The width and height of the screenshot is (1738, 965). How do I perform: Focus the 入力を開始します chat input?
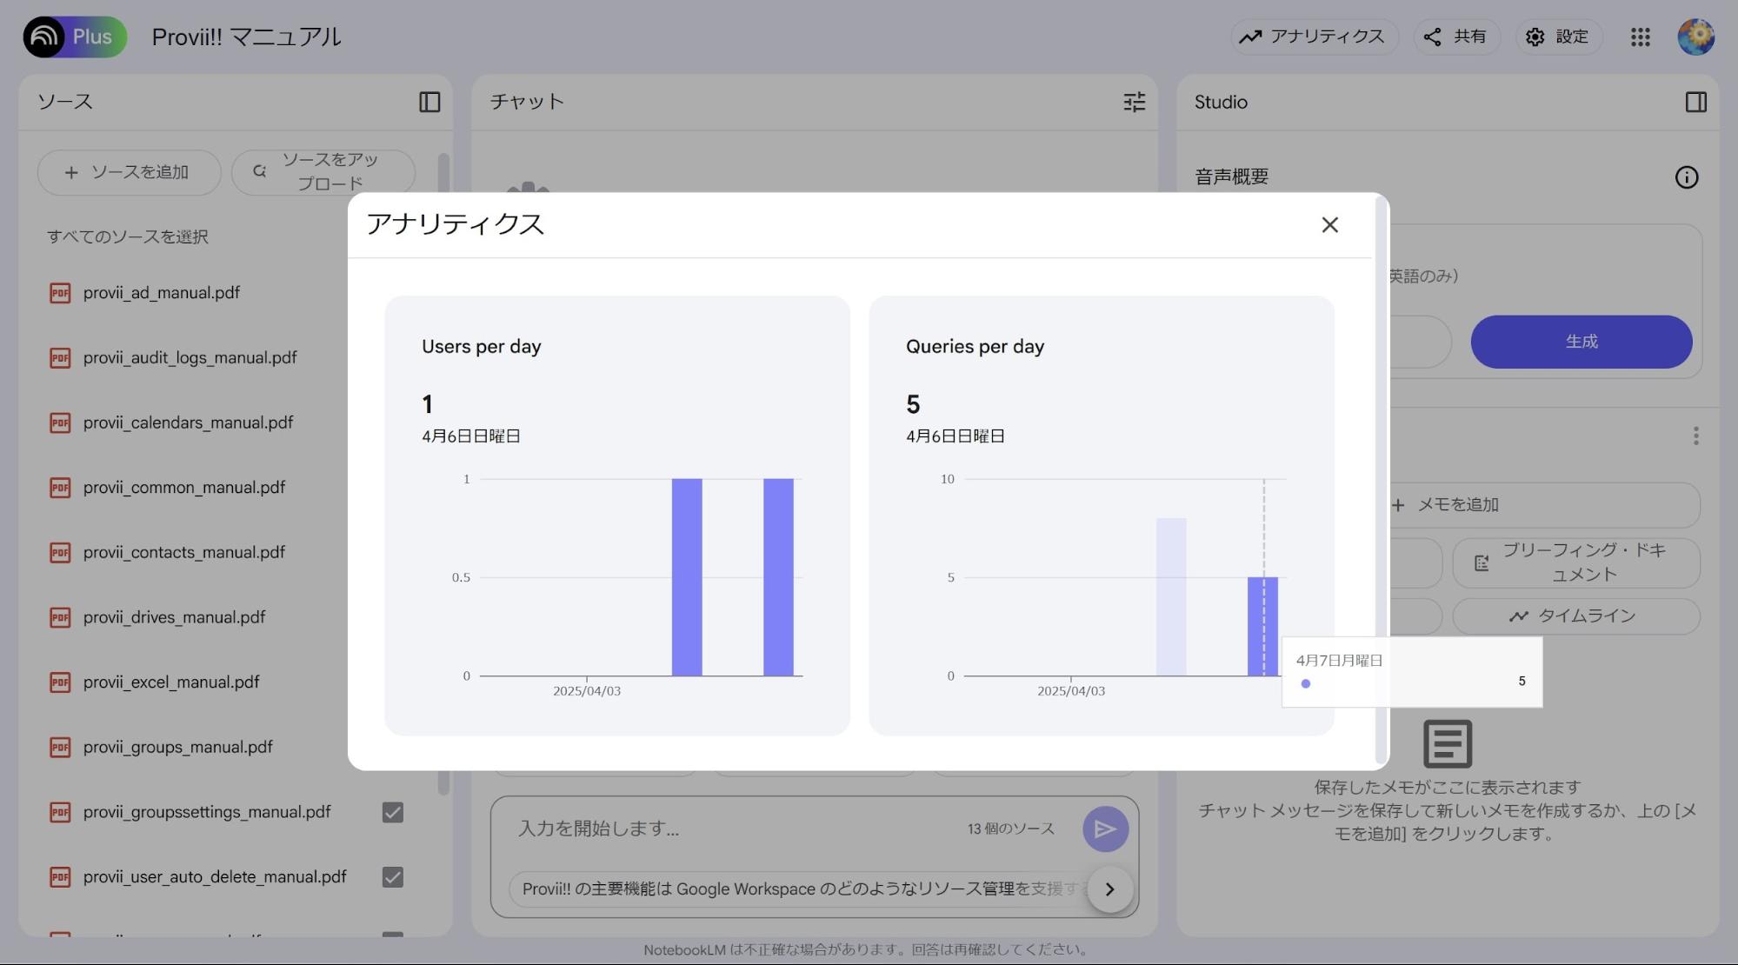pos(730,829)
